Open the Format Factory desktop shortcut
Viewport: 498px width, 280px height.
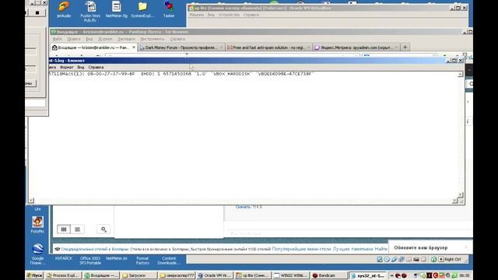[x=142, y=261]
